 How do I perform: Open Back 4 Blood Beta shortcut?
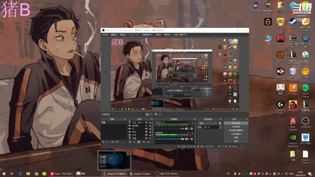click(280, 74)
